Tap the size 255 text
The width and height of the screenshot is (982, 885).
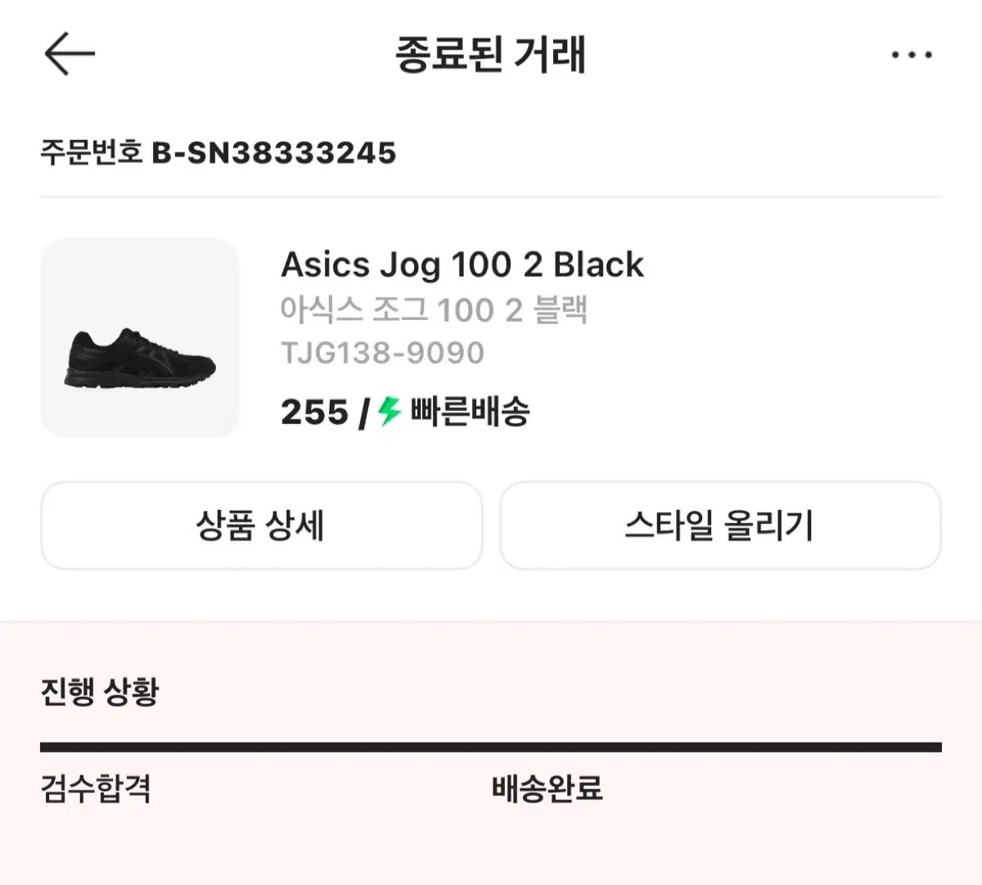[314, 412]
